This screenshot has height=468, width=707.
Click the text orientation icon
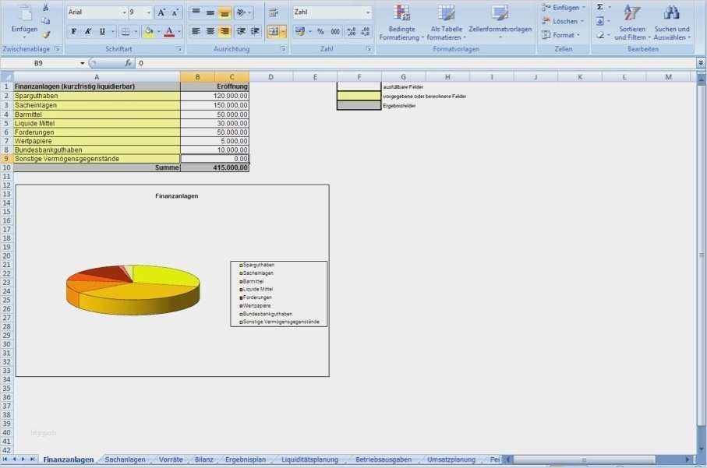[242, 12]
